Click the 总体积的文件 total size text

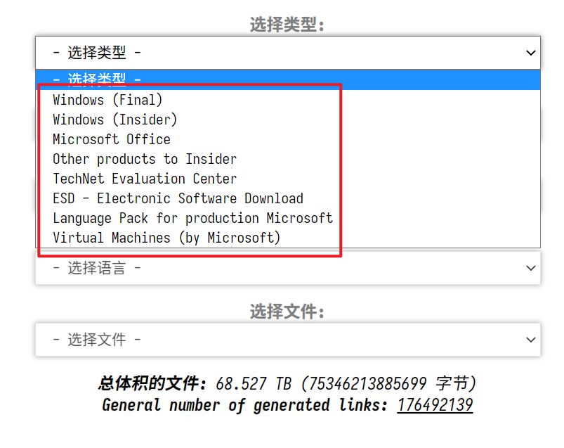coord(152,384)
